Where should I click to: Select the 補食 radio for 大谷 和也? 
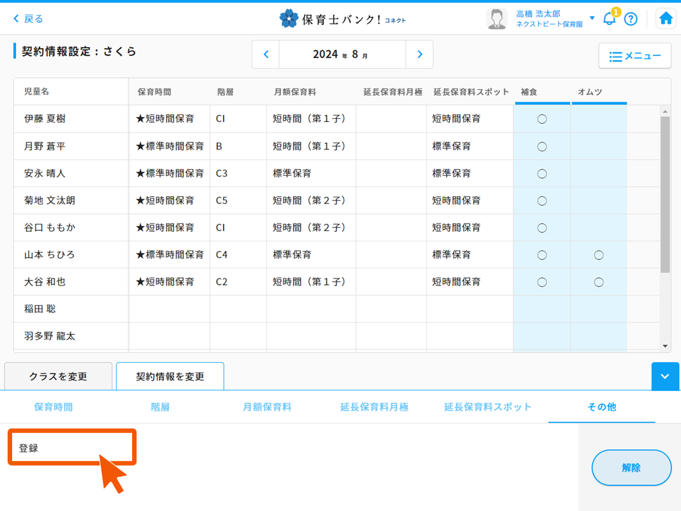tap(541, 282)
